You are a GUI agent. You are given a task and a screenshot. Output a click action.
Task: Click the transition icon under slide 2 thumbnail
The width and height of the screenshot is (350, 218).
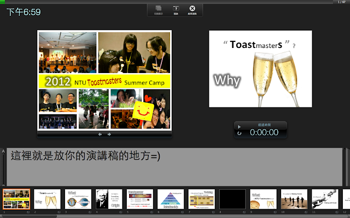[59, 212]
